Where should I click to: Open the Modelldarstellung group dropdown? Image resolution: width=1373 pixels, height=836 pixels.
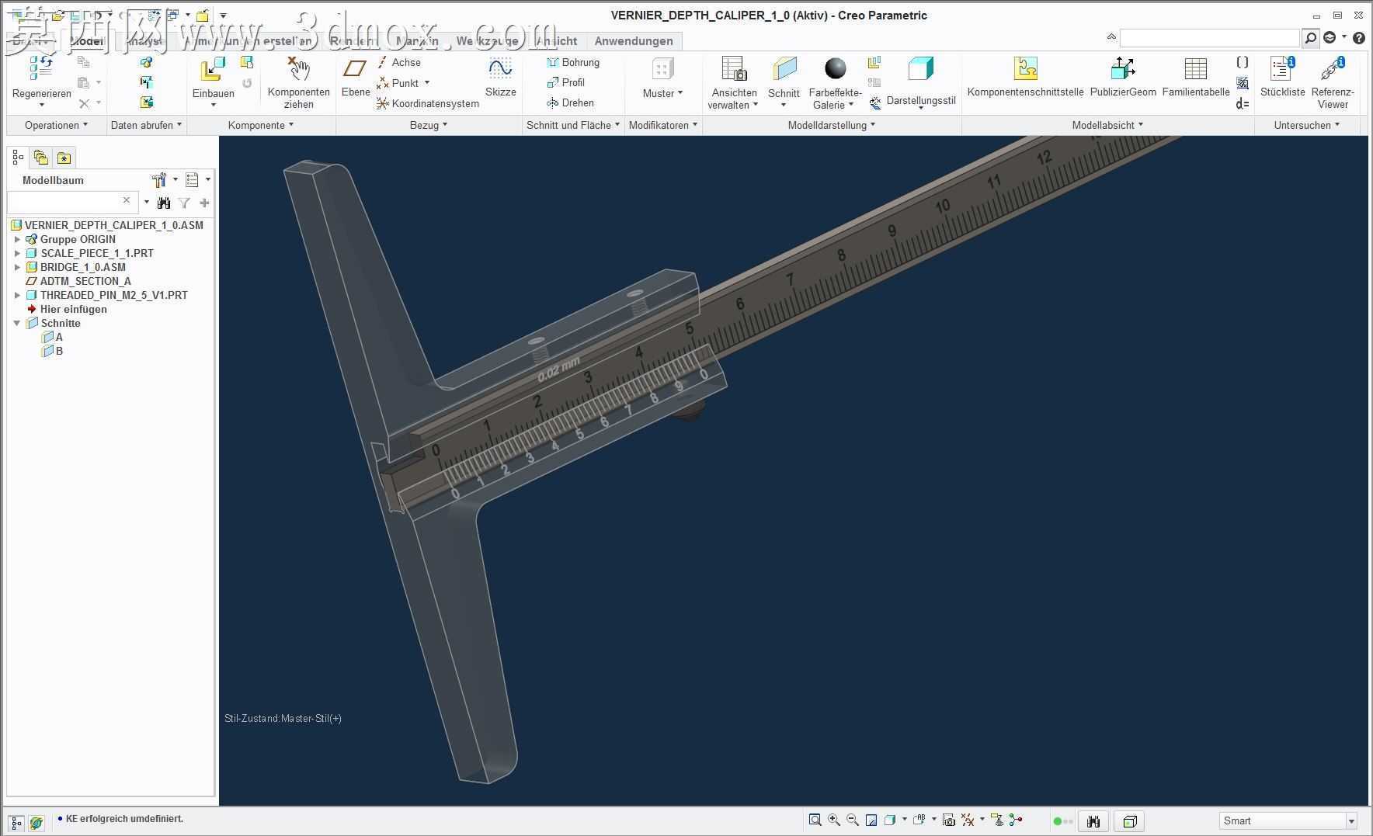click(x=831, y=125)
